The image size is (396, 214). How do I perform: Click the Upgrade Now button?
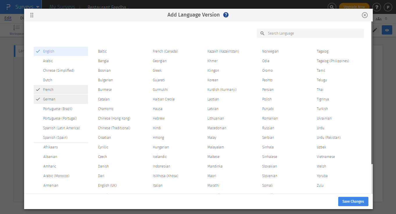(354, 7)
